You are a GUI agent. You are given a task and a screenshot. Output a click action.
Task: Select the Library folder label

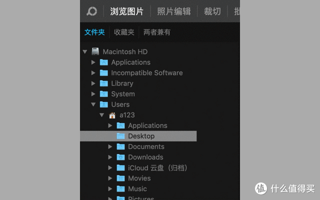[x=122, y=83]
